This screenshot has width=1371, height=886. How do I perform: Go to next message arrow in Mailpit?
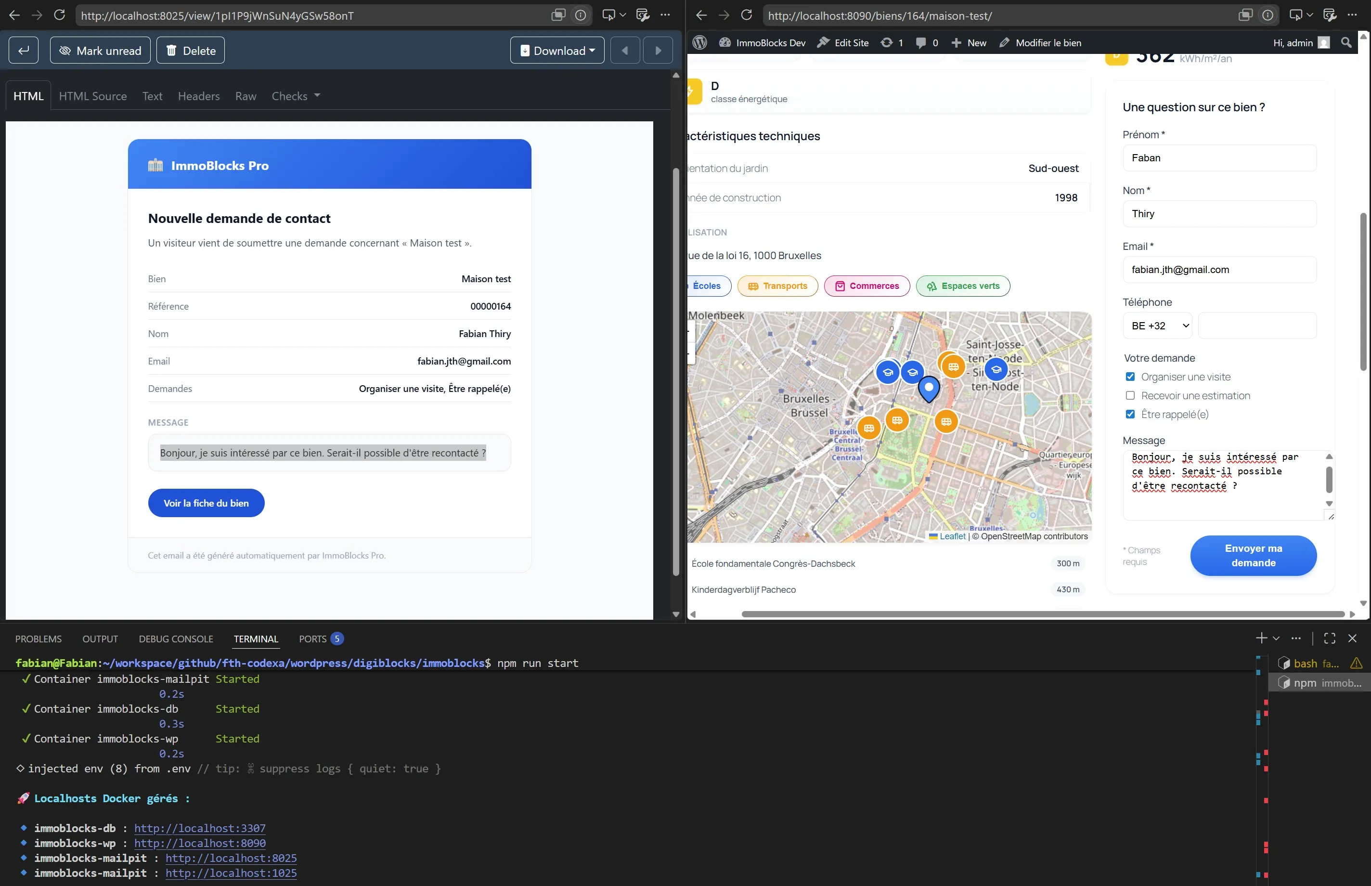658,51
